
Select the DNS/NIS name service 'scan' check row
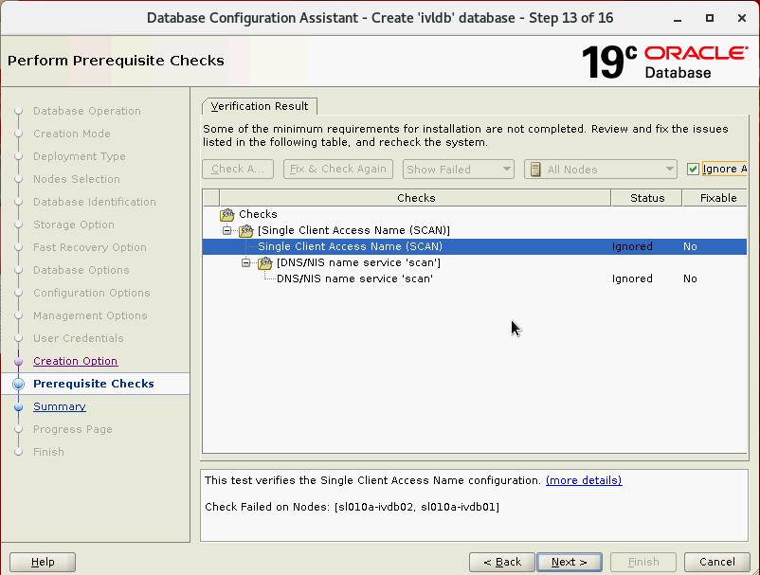coord(354,279)
